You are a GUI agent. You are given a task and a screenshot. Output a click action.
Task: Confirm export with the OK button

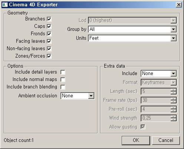coord(136,140)
